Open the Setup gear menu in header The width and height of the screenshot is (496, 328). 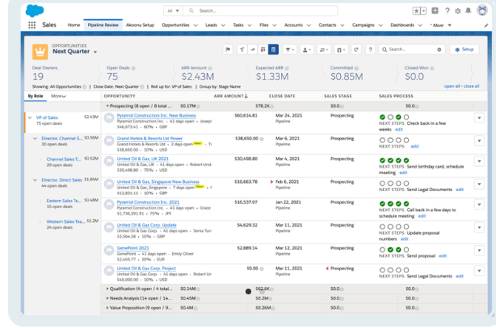click(x=458, y=11)
